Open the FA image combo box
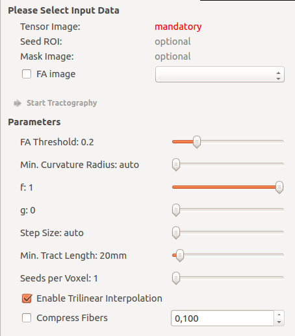295x336 pixels. [220, 75]
